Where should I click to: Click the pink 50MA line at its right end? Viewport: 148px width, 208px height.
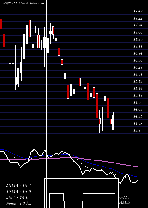(137, 167)
